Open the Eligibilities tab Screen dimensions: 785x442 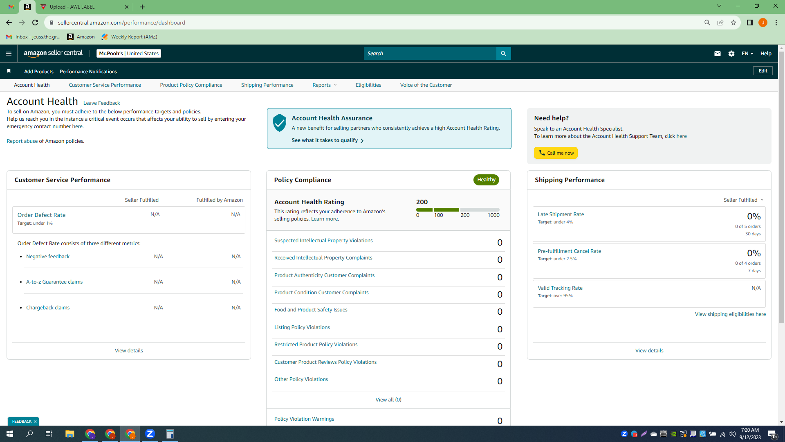tap(368, 85)
